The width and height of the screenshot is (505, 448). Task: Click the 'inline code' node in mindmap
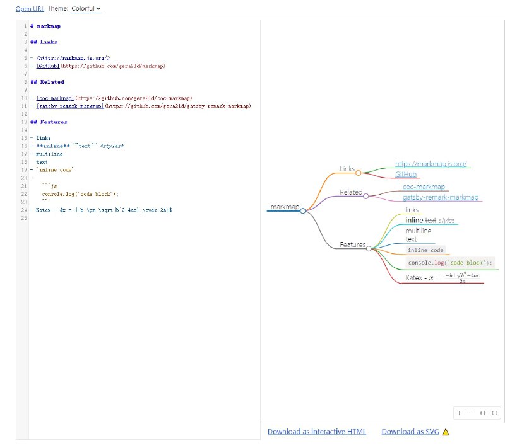pos(425,250)
